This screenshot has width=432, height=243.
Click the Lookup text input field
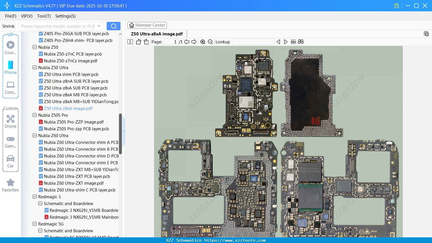pos(253,42)
